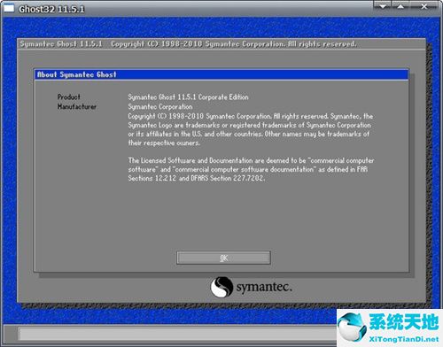Click the OK button in About dialog
This screenshot has width=443, height=347.
pos(223,258)
